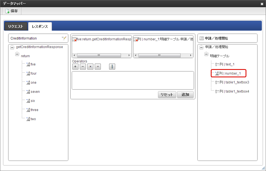Viewport: 266px width, 171px height.
Task: Click the numeric icon next to five
Action: tap(28, 64)
